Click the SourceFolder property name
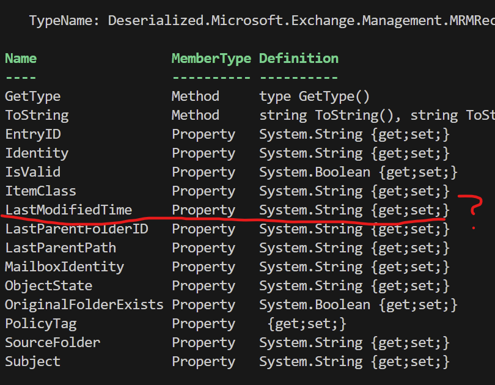The height and width of the screenshot is (385, 495). [53, 343]
